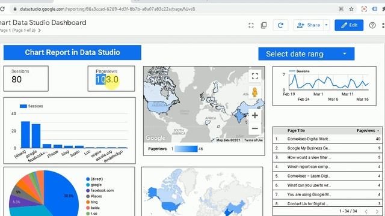Click the Google logo on map
The height and width of the screenshot is (216, 385).
(155, 138)
